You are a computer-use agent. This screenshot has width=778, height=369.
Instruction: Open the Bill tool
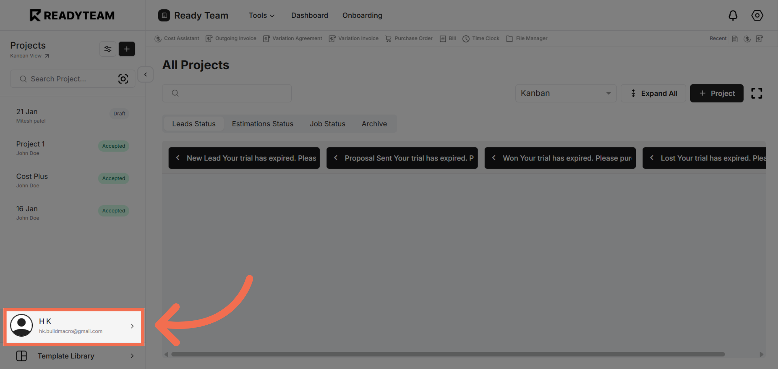(447, 38)
